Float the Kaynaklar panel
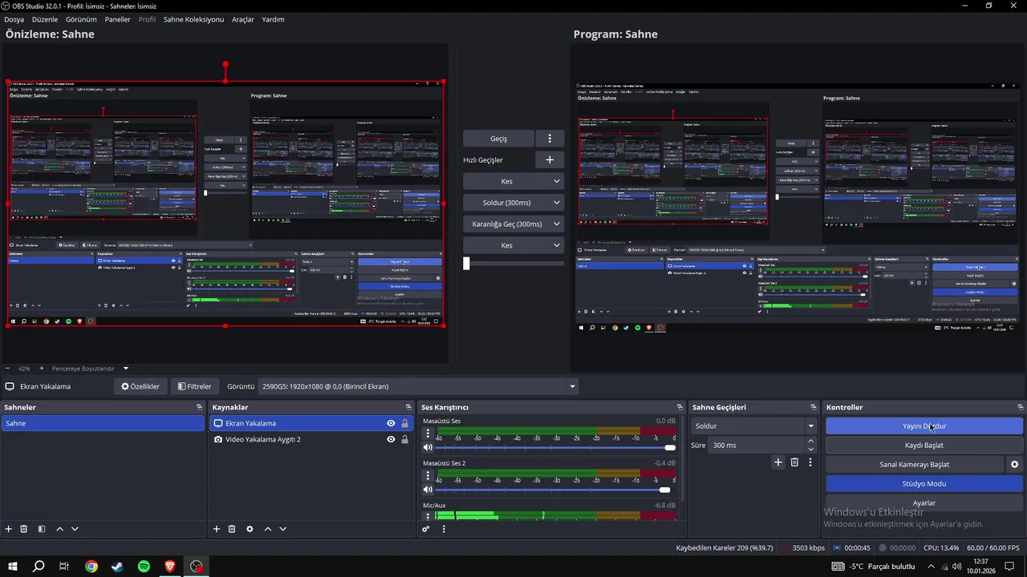The width and height of the screenshot is (1027, 577). pos(408,407)
